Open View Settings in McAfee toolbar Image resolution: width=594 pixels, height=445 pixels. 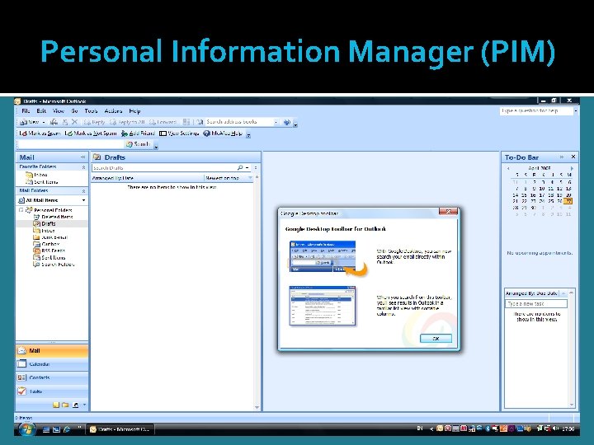(179, 133)
